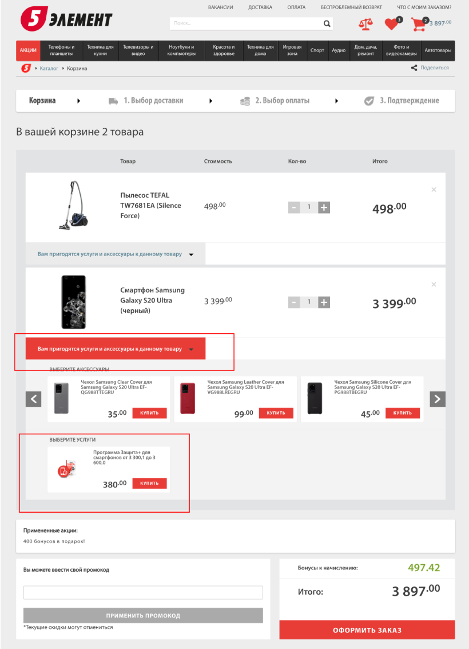Open the ОПЛАТА link
This screenshot has height=649, width=469.
297,7
